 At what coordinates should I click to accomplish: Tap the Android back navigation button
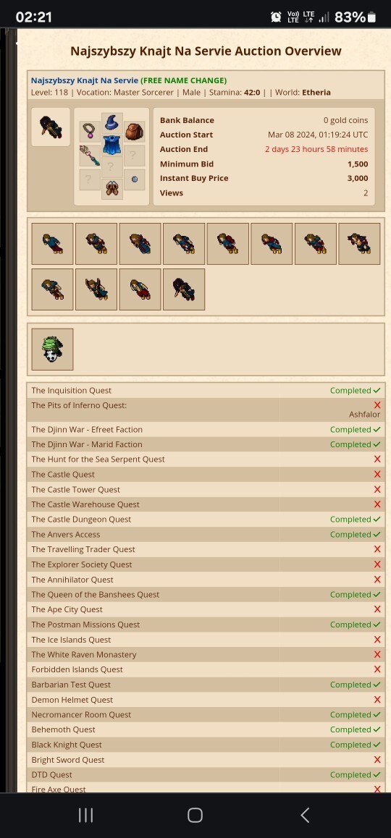[305, 815]
